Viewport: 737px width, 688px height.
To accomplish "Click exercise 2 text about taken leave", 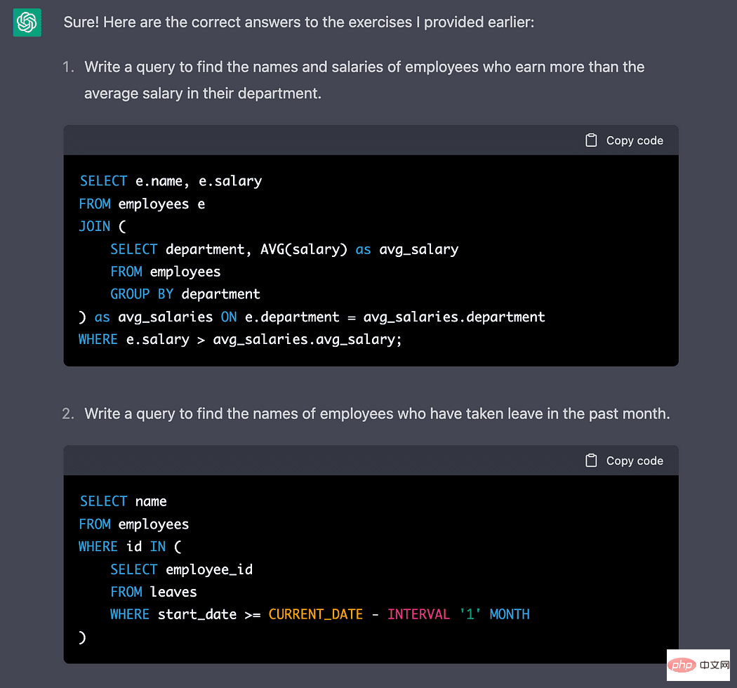I will pyautogui.click(x=377, y=414).
